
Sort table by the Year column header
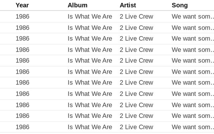[22, 5]
